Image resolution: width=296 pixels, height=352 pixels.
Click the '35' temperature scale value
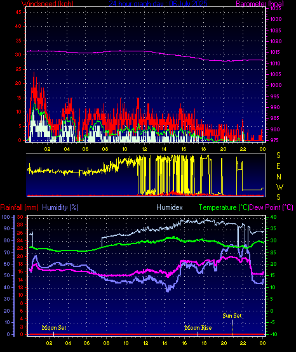coord(274,228)
